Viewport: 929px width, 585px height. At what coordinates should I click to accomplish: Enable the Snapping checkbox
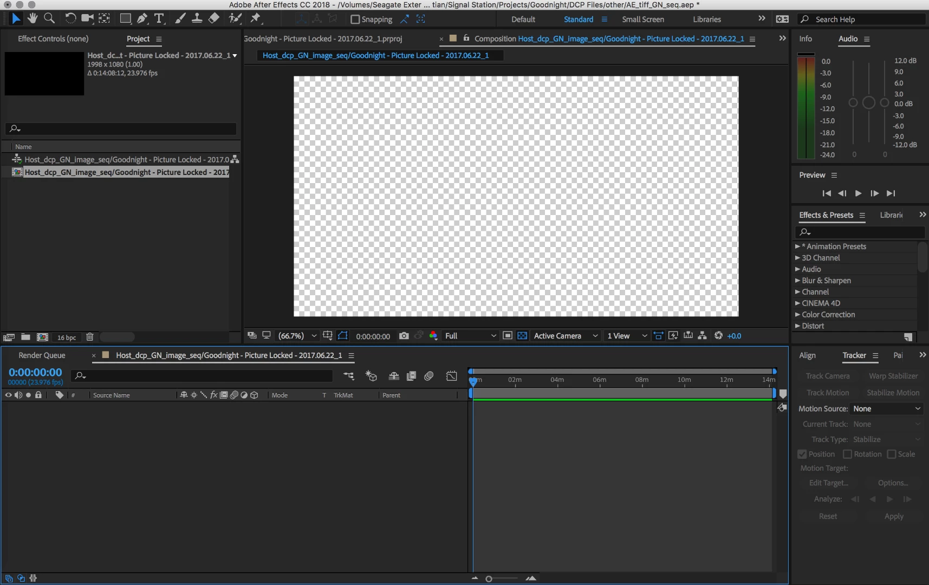pos(355,19)
